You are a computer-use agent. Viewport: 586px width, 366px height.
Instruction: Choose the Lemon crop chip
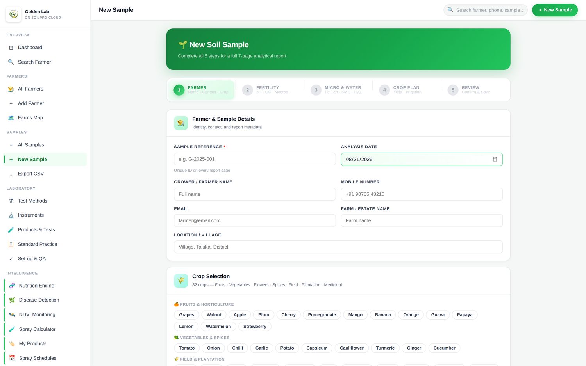[x=186, y=327]
